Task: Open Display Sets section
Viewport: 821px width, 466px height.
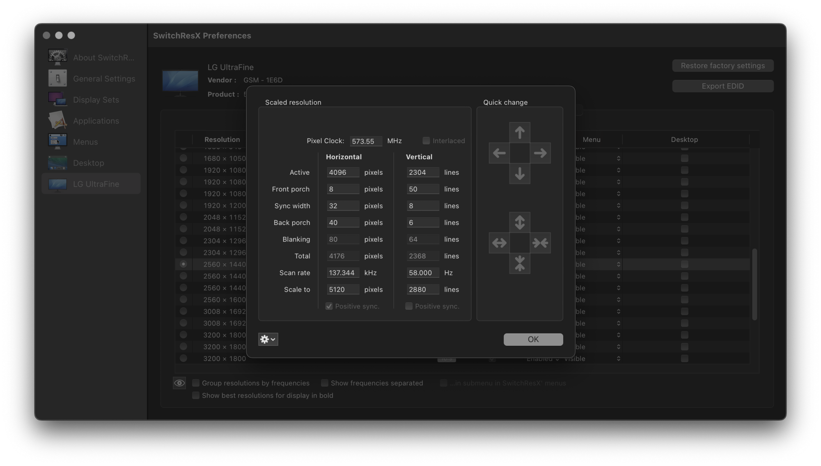Action: (91, 100)
